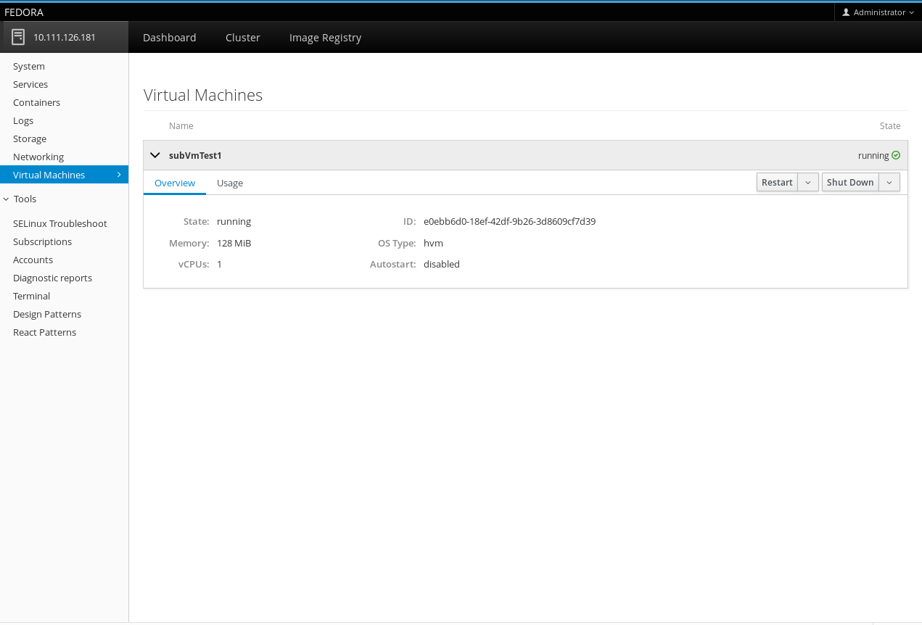Click the OS Type value hvm
The width and height of the screenshot is (922, 625).
pyautogui.click(x=433, y=243)
